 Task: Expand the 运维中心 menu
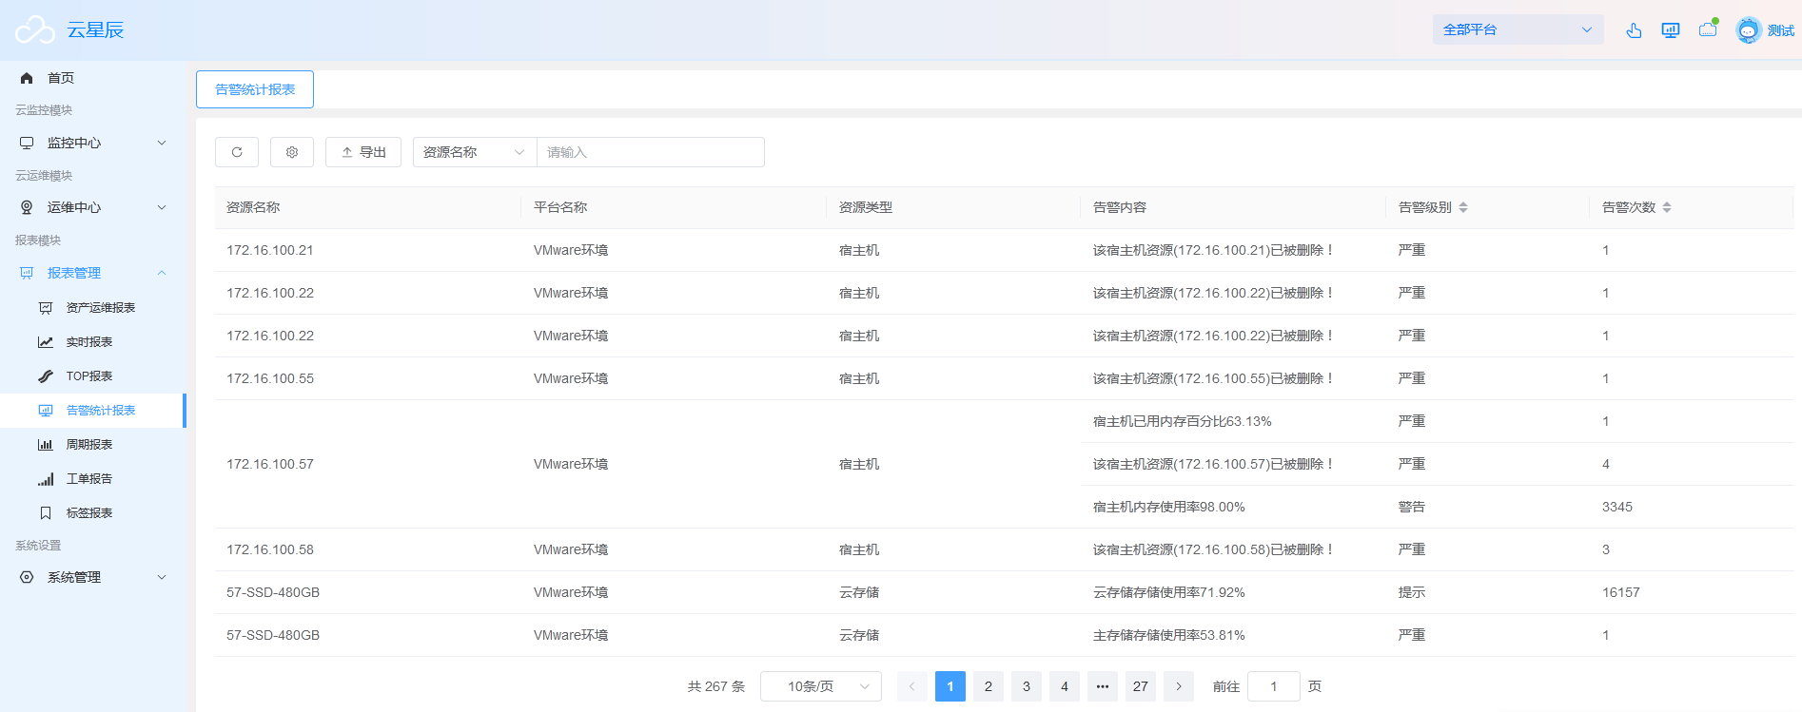[x=93, y=207]
